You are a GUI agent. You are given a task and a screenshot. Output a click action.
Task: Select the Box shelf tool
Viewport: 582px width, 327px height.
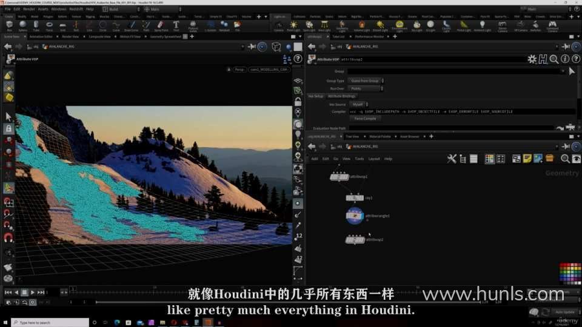9,25
